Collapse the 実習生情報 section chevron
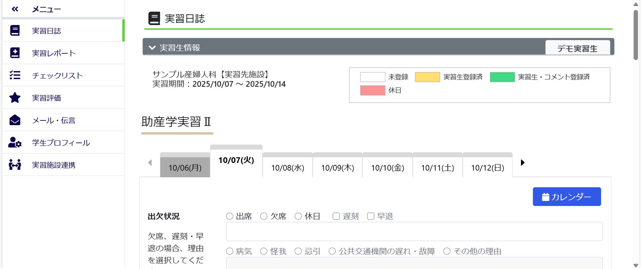This screenshot has height=269, width=641. click(x=152, y=48)
